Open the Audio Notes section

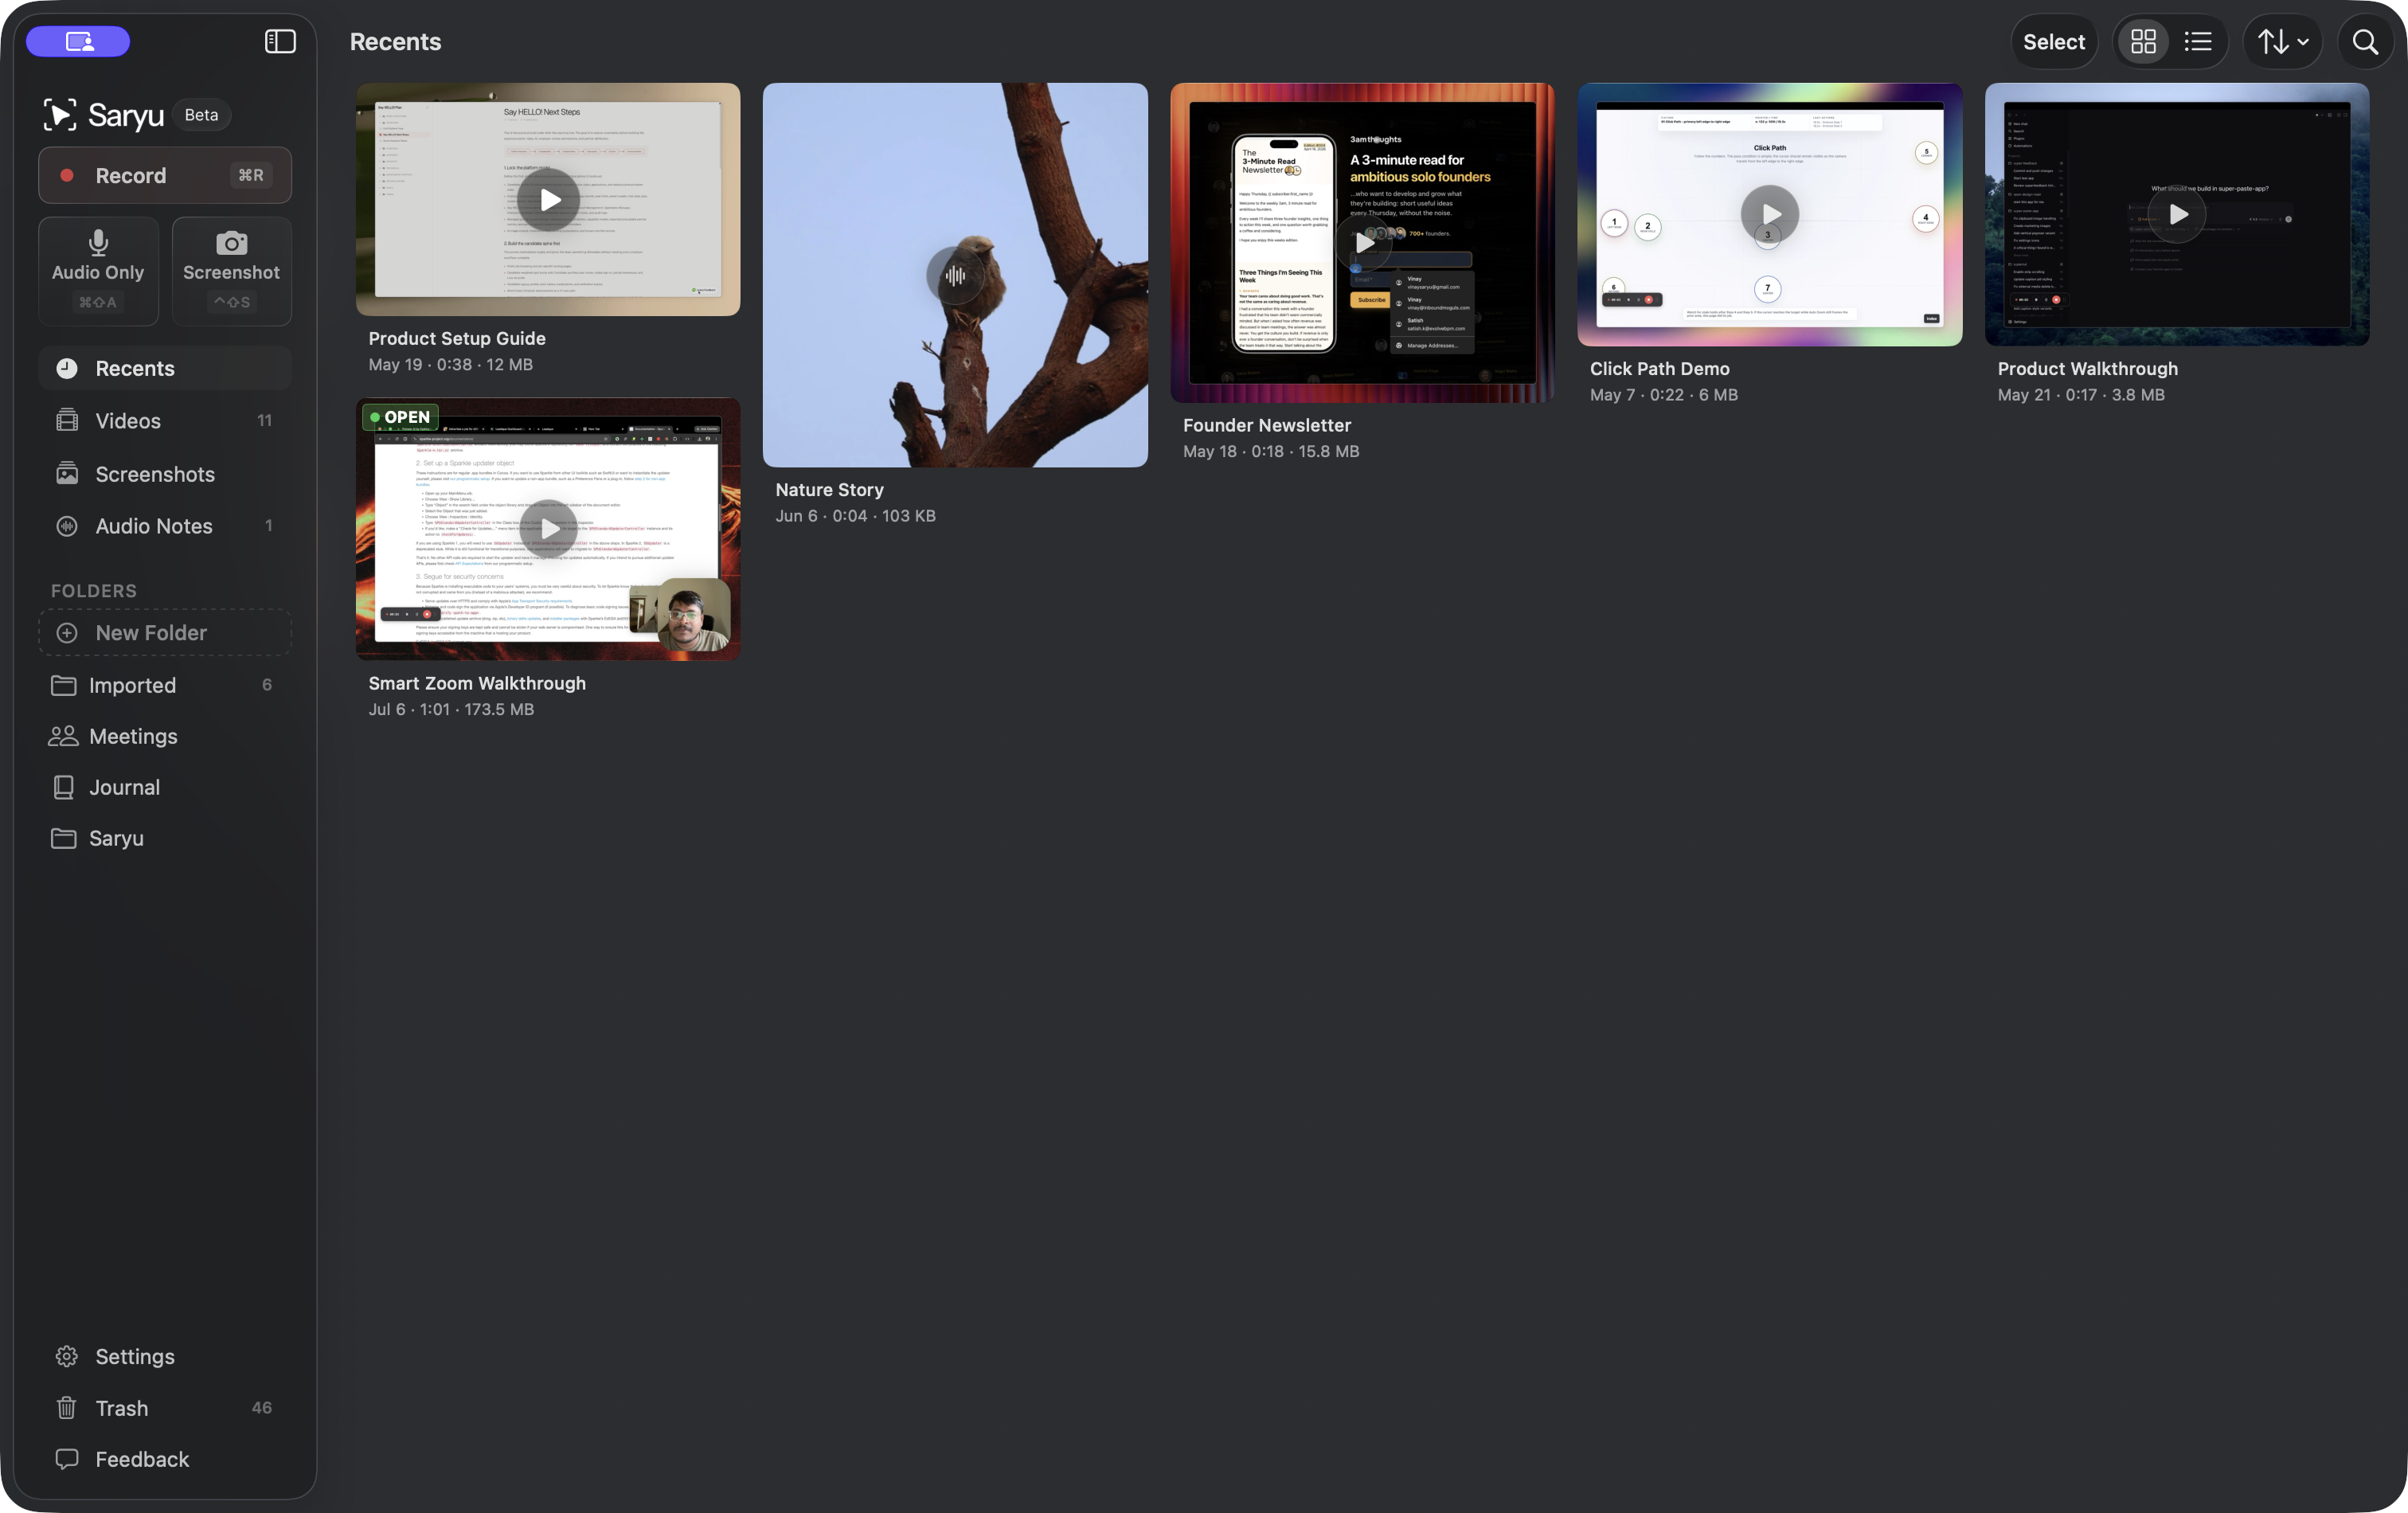(165, 525)
